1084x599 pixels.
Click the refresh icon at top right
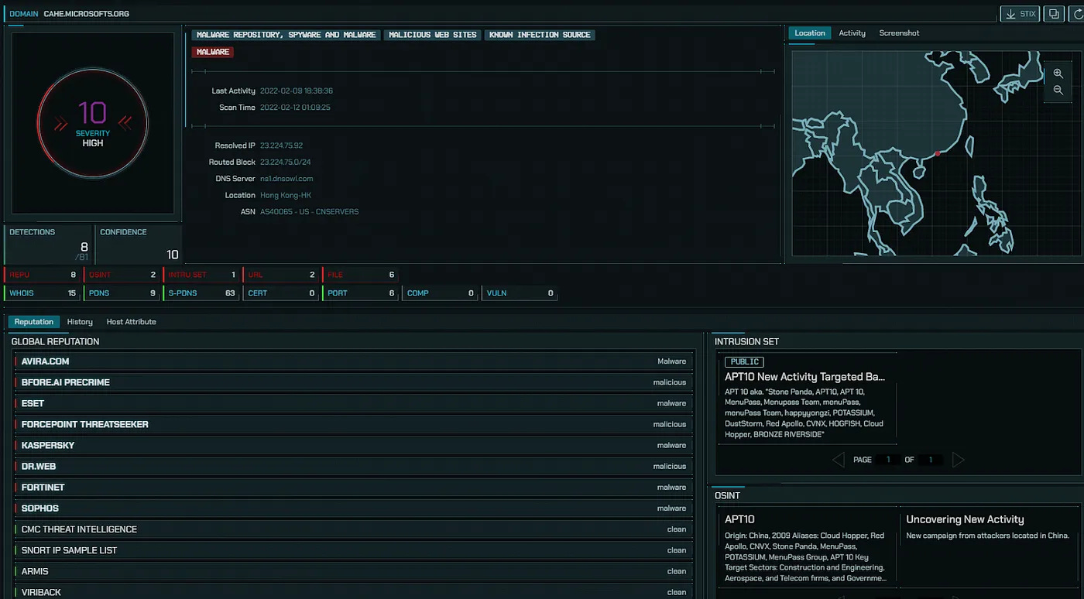pyautogui.click(x=1075, y=13)
